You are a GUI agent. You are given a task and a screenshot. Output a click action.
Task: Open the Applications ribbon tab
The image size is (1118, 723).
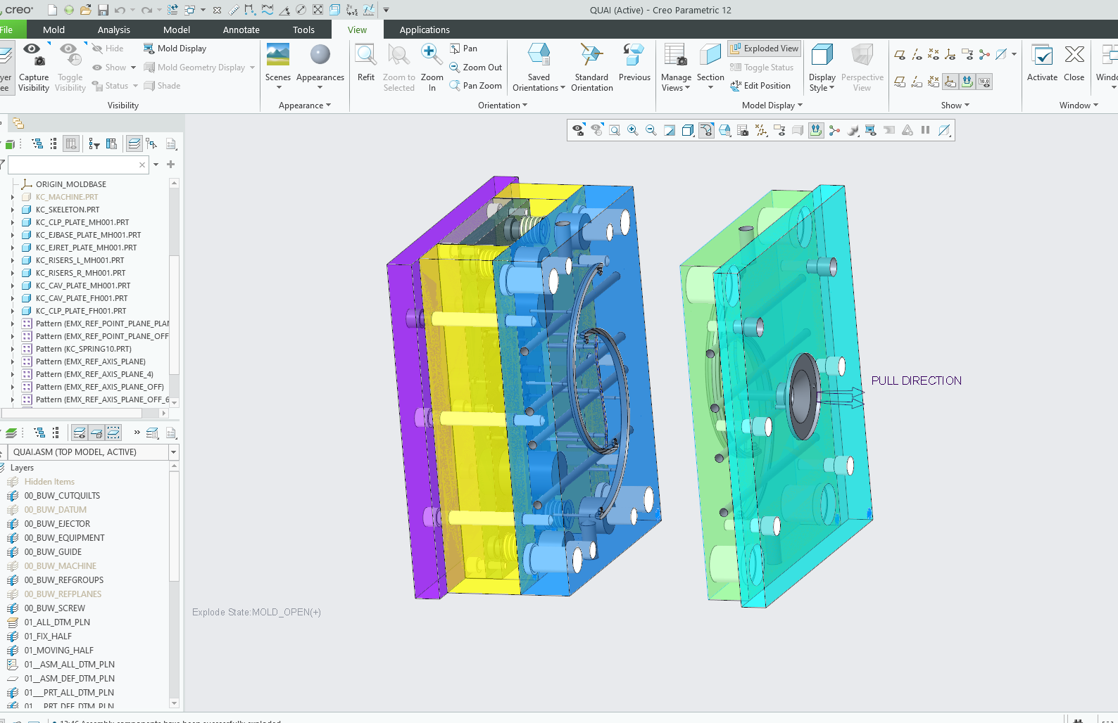(424, 30)
